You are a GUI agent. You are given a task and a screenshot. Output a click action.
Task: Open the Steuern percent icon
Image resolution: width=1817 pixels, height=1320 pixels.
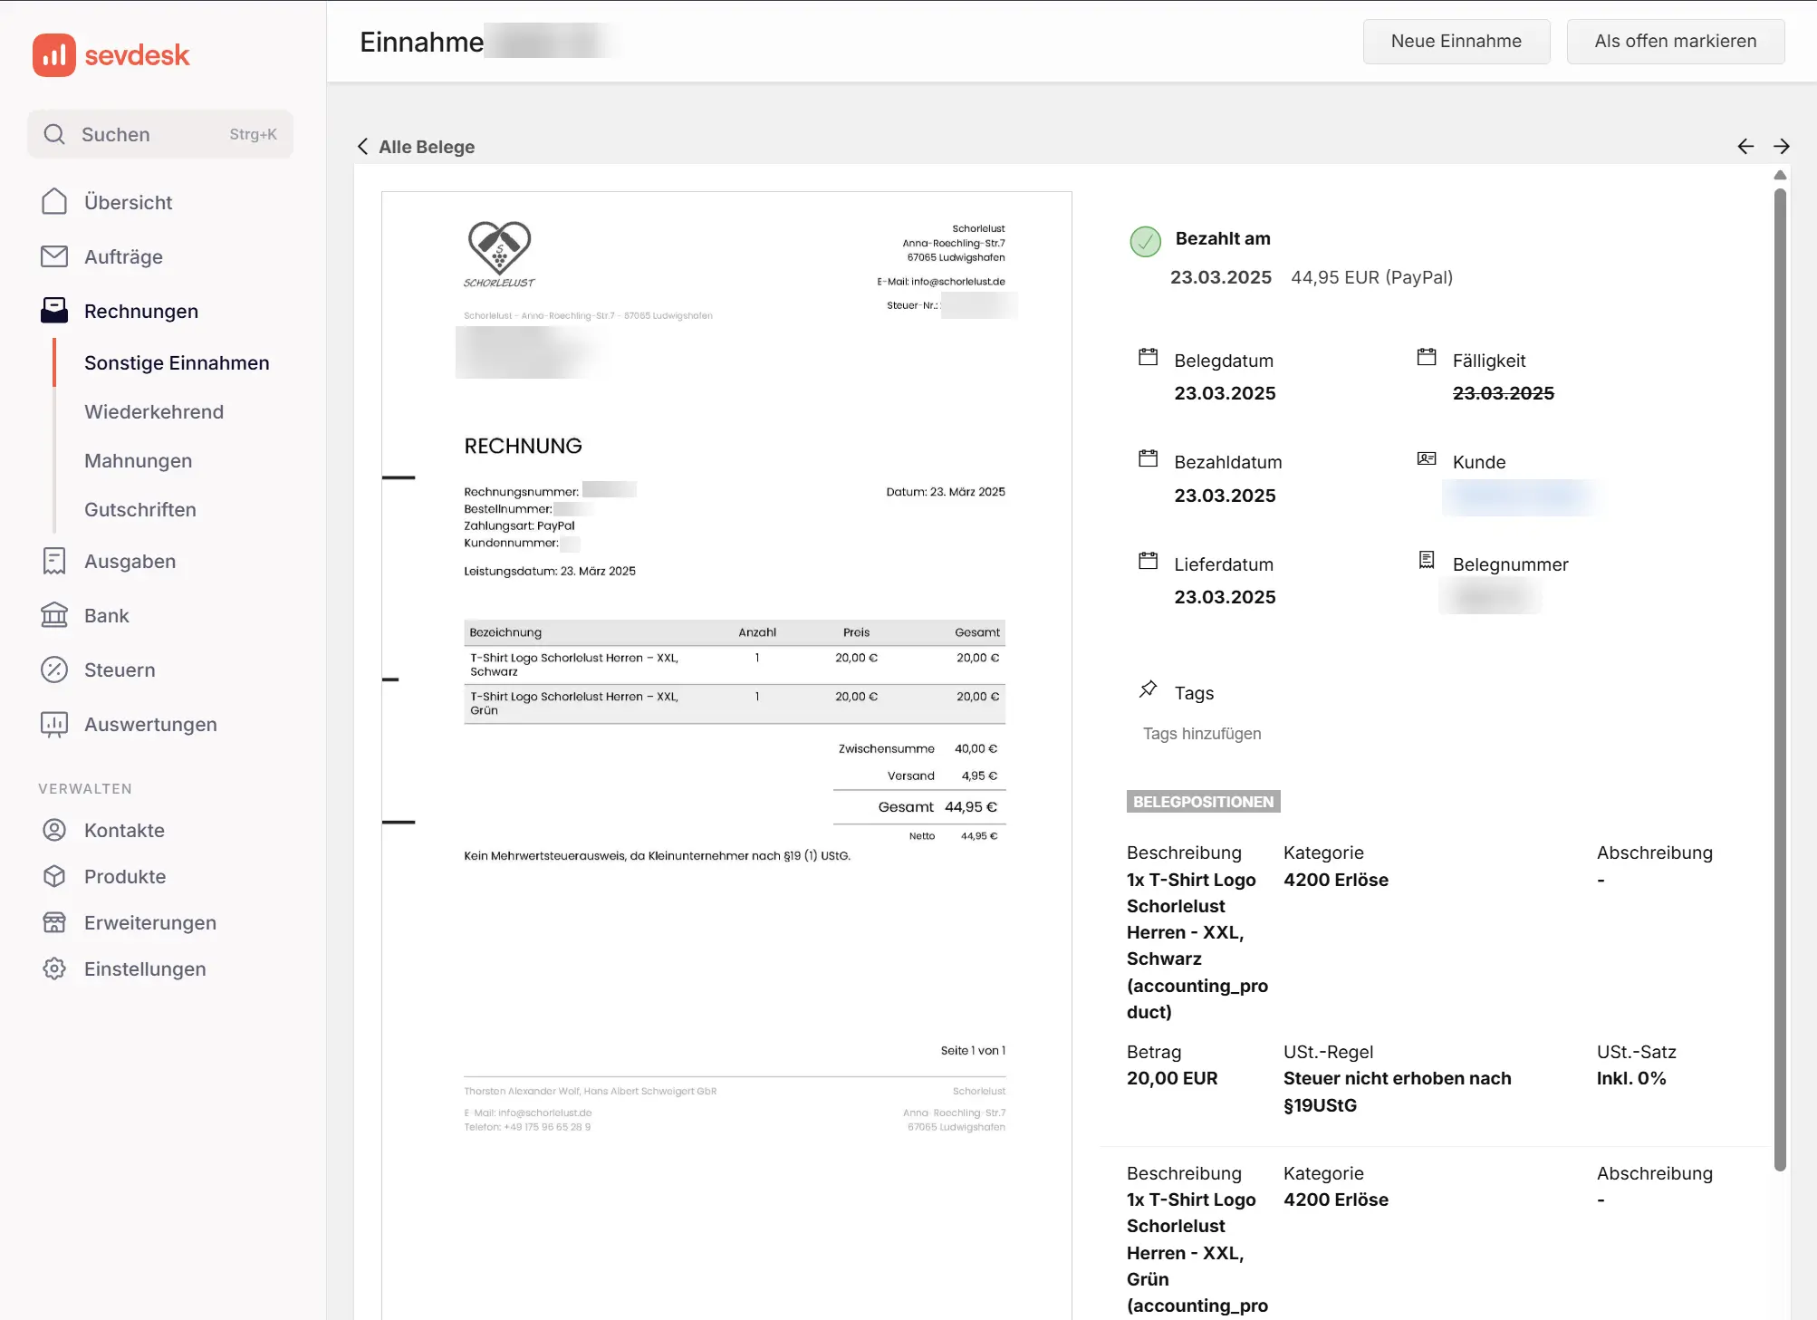tap(54, 670)
